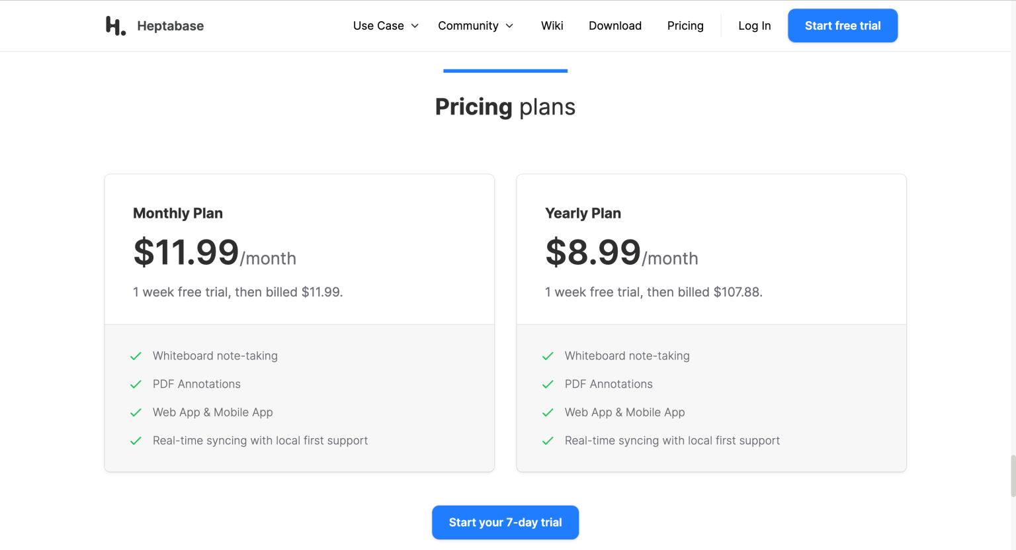This screenshot has height=550, width=1016.
Task: Click the Real-time syncing checkmark in Yearly Plan
Action: [548, 441]
